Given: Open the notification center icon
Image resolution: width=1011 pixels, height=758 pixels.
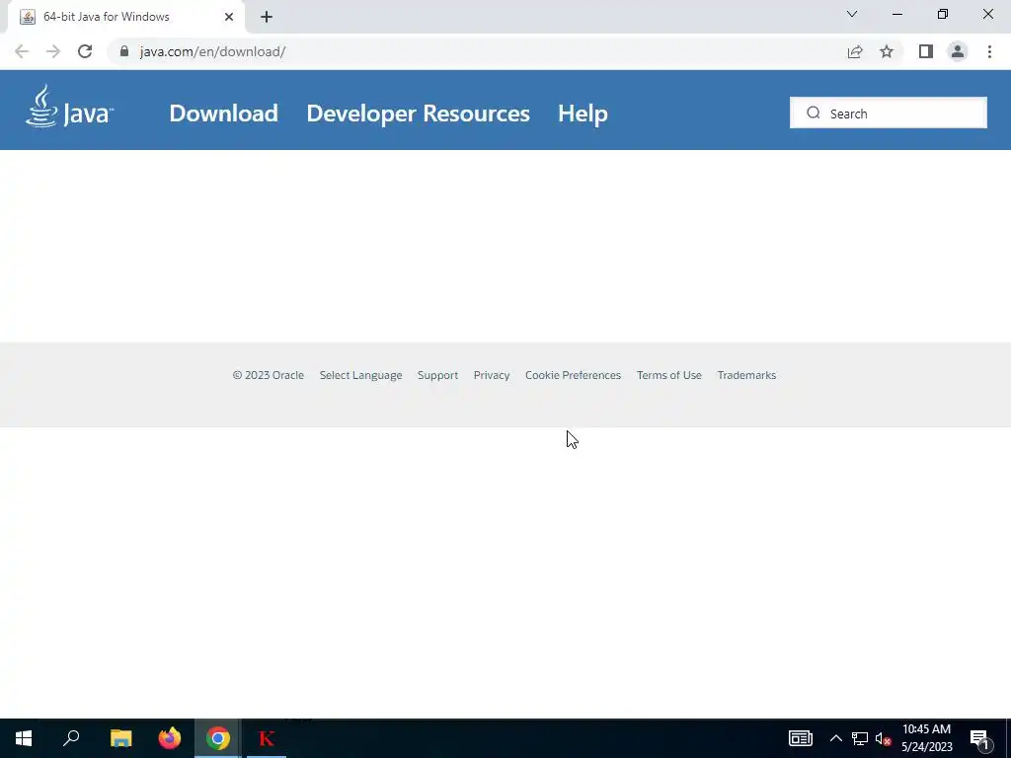Looking at the screenshot, I should [x=980, y=739].
